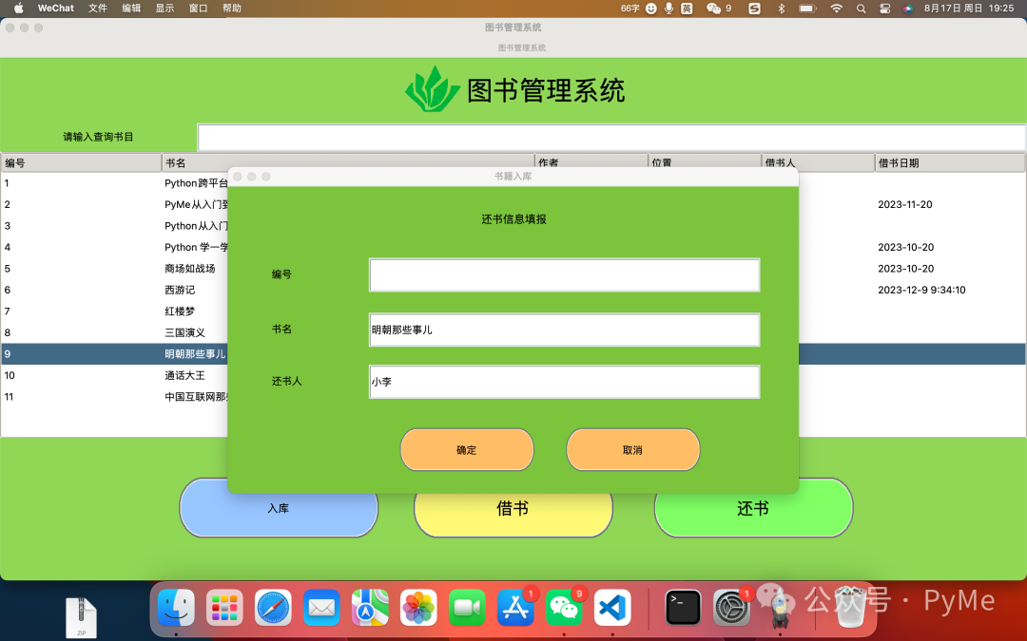The width and height of the screenshot is (1027, 641).
Task: Launch FaceTime from the dock
Action: [x=467, y=608]
